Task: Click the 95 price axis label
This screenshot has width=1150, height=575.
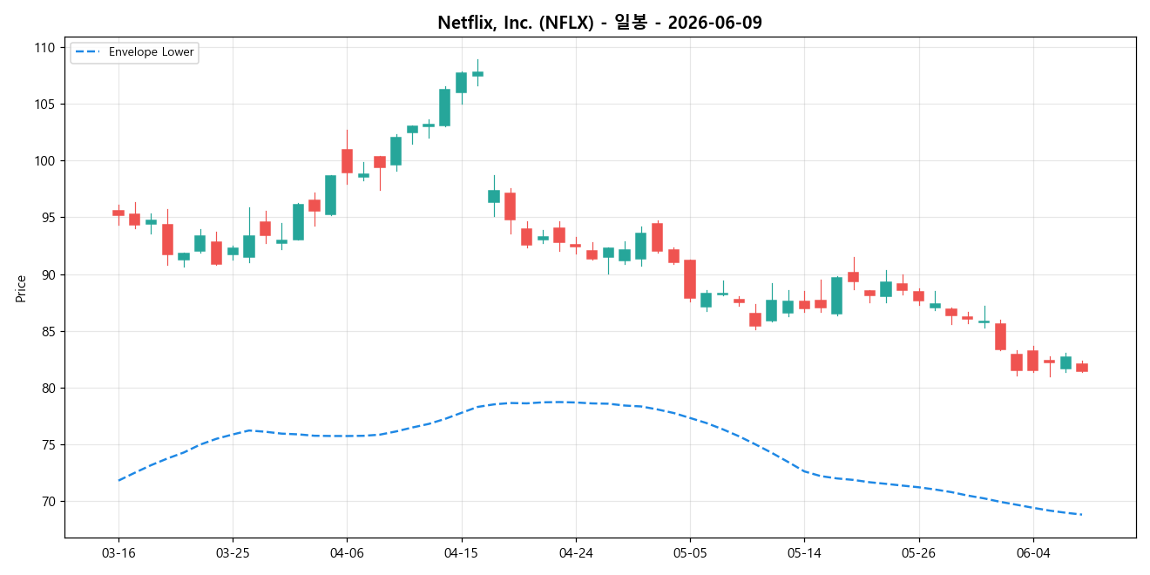Action: 49,218
